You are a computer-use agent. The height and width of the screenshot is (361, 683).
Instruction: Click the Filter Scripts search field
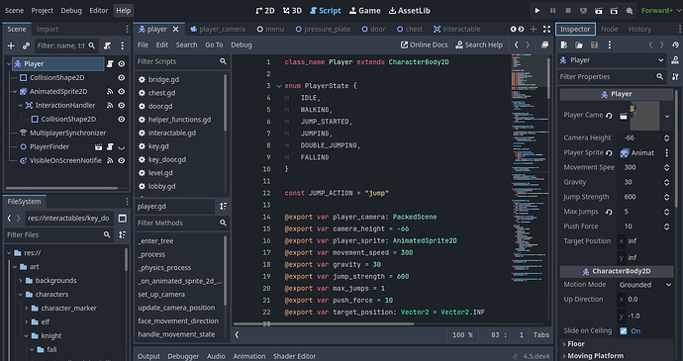coord(182,61)
